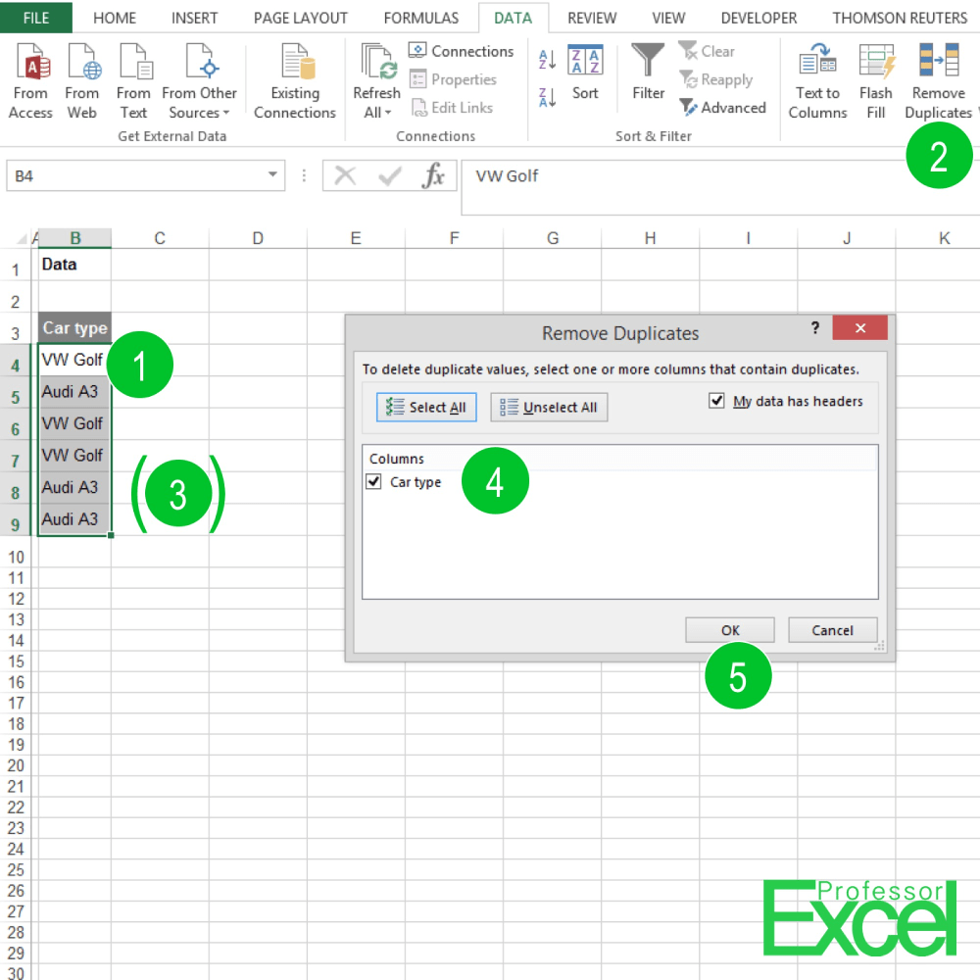Click the Car type header cell
This screenshot has height=980, width=980.
coord(75,327)
